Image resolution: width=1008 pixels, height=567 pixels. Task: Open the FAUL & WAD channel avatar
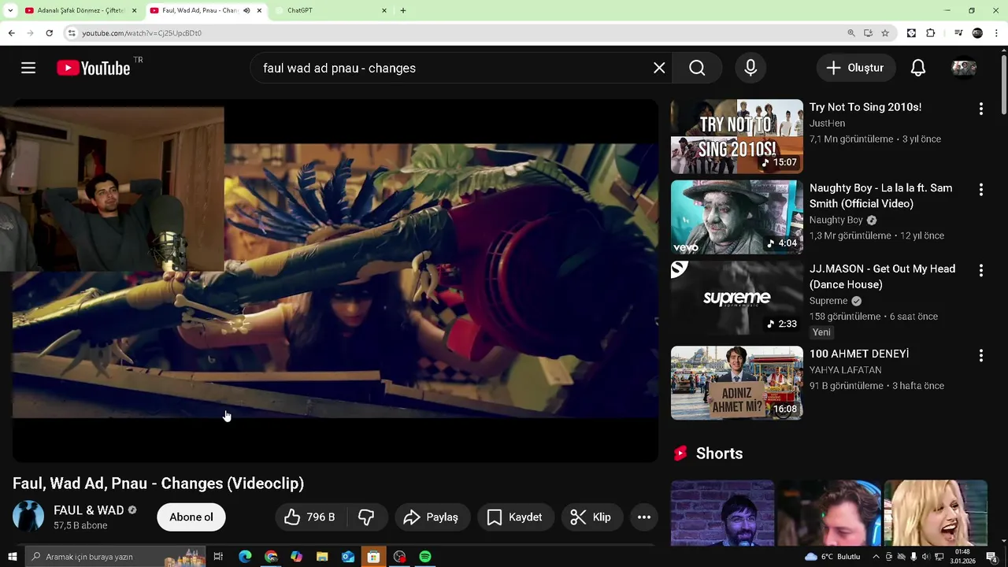[x=28, y=517]
